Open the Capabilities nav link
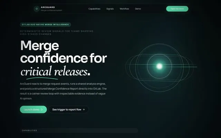Viewport: 221px width, 138px height. pyautogui.click(x=94, y=9)
